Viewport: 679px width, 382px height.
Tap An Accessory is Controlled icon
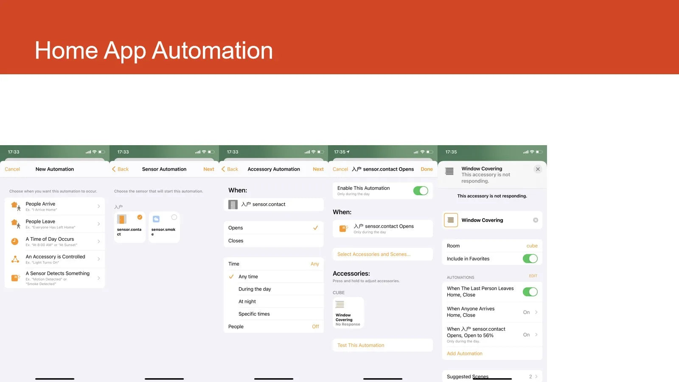coord(15,259)
